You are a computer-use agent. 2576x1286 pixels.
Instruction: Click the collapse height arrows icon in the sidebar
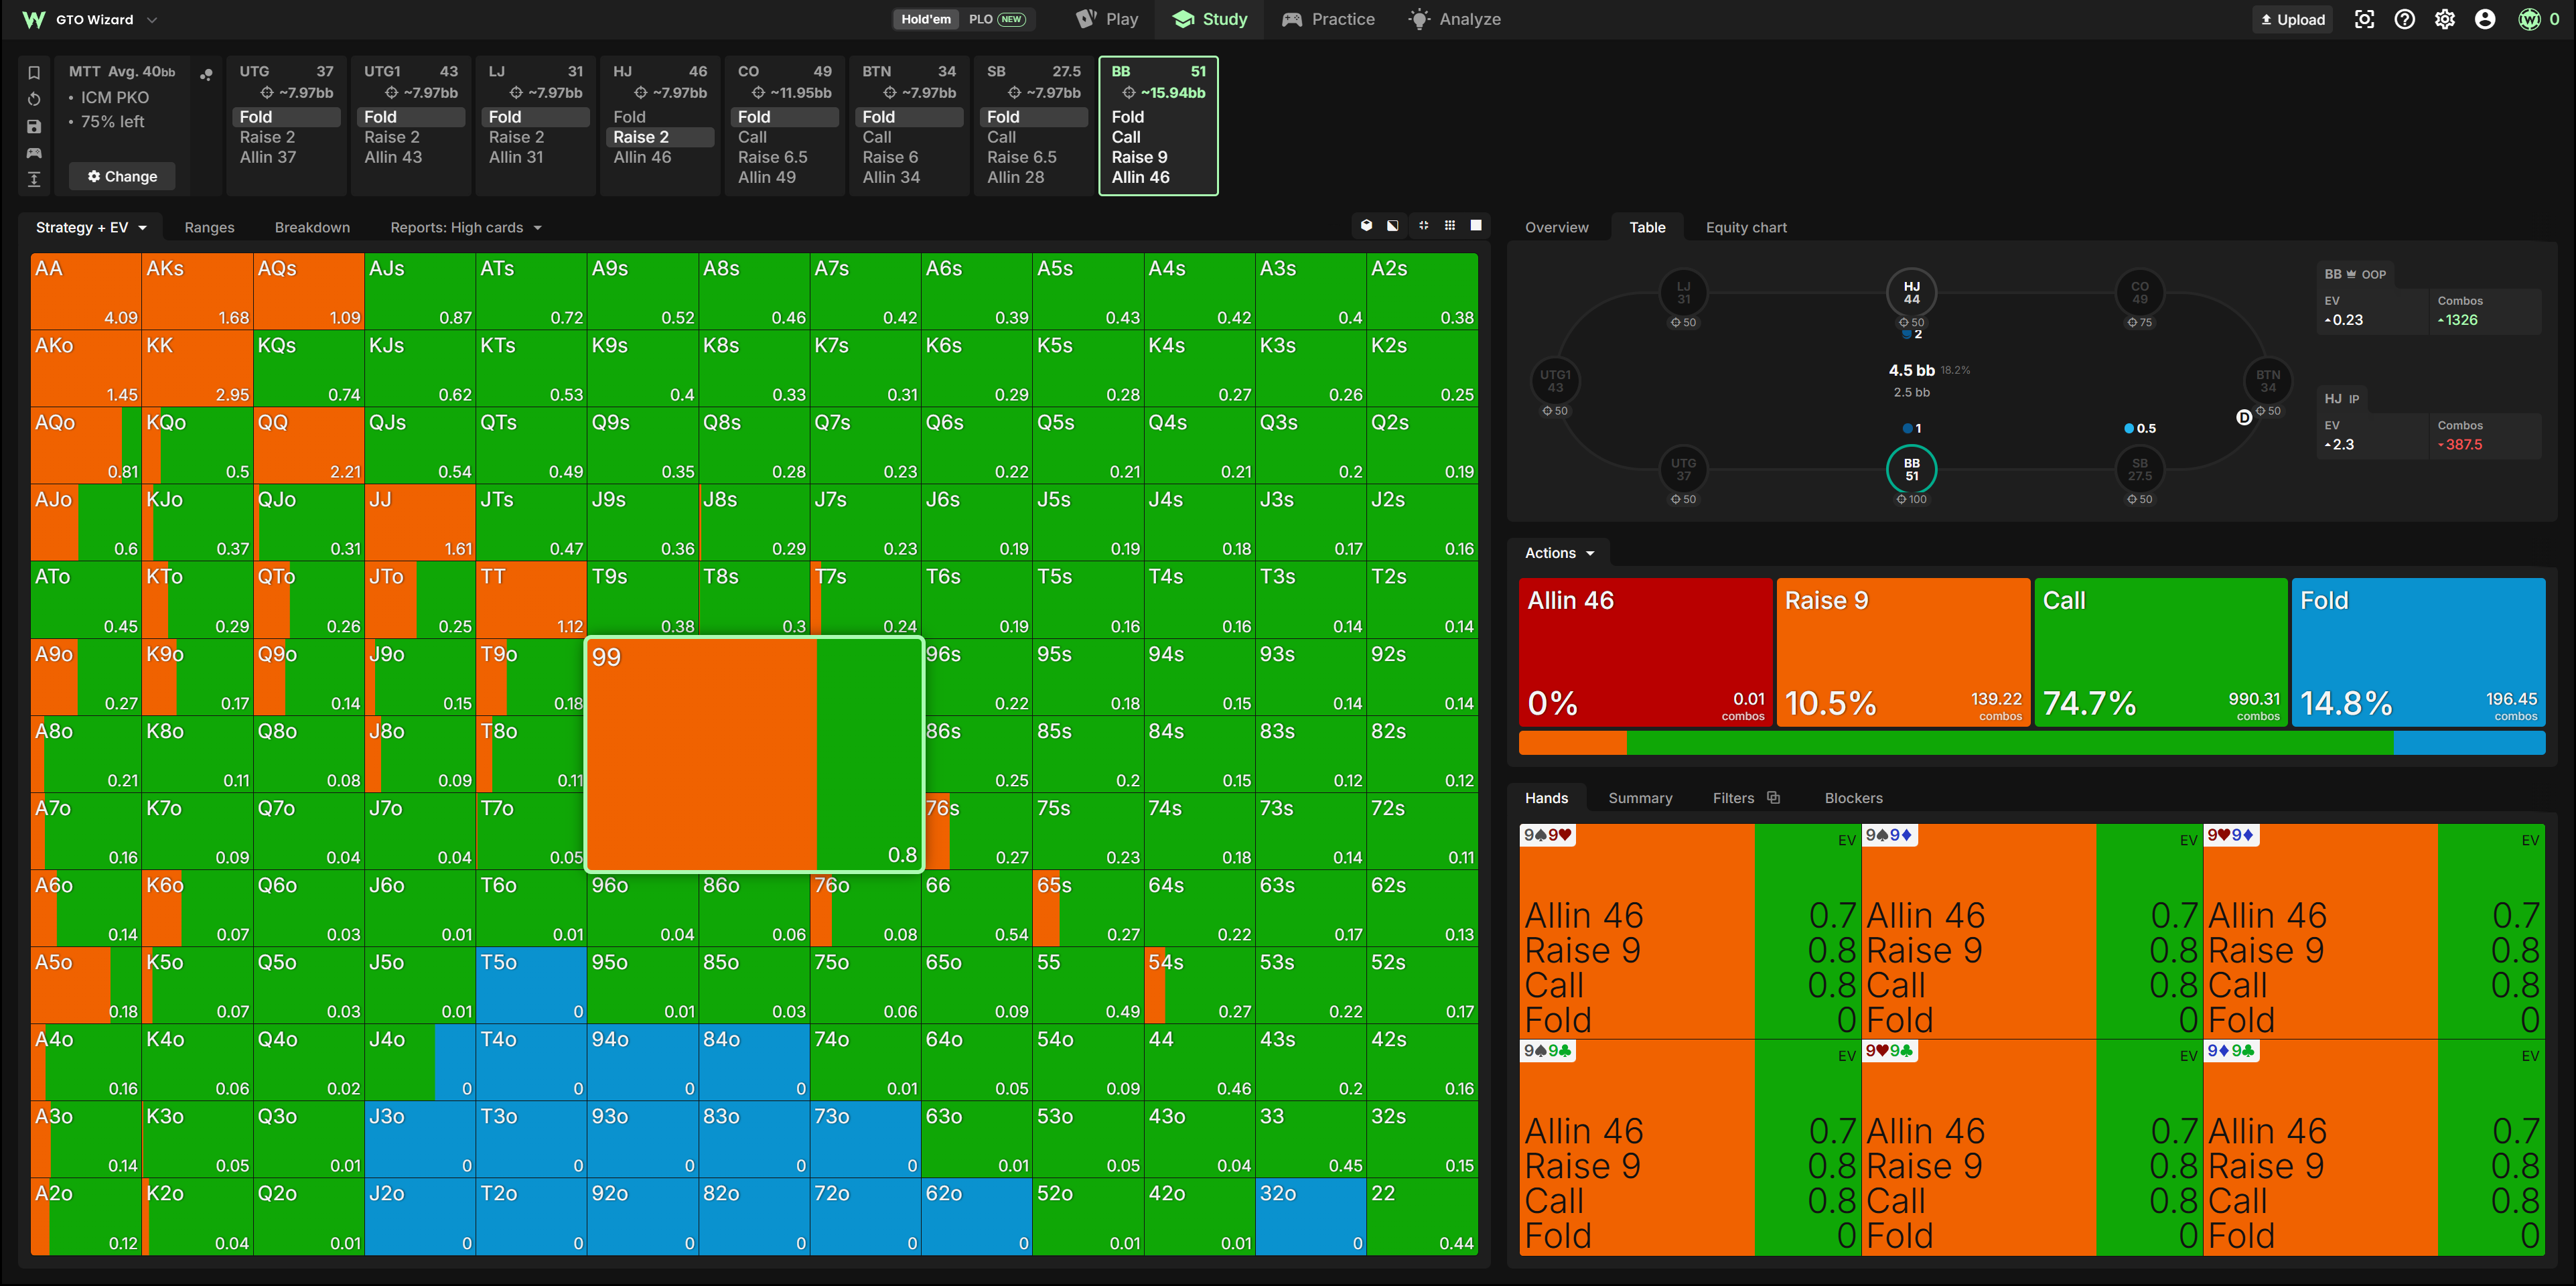coord(34,179)
